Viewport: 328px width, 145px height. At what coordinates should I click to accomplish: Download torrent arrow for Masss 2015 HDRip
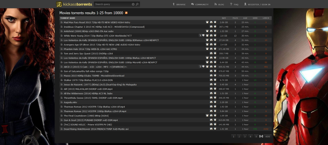click(215, 76)
